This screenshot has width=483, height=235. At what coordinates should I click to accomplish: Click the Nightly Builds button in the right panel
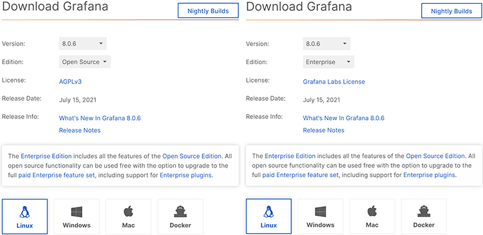(x=451, y=12)
